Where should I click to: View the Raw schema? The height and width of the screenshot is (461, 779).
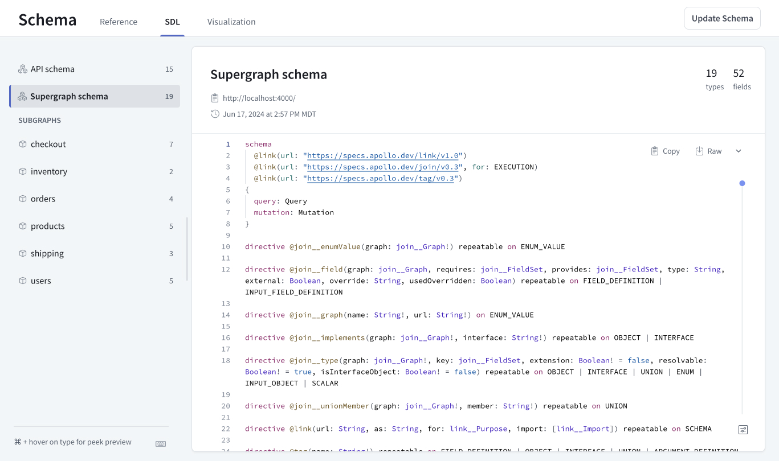tap(708, 151)
